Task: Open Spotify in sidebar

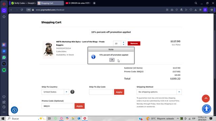Action: pos(4,70)
